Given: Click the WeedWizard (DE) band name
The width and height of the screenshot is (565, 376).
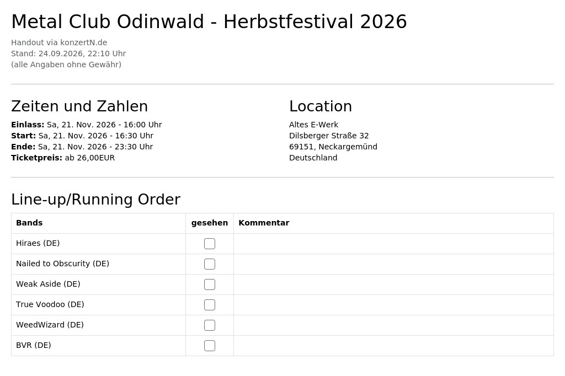Looking at the screenshot, I should (50, 325).
